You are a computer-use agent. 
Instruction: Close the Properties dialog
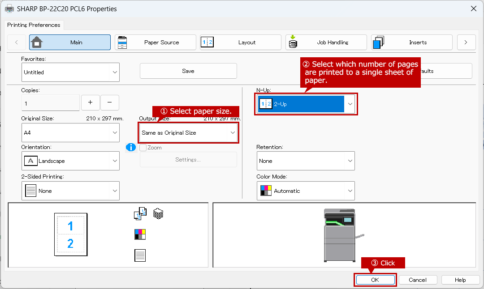(474, 8)
